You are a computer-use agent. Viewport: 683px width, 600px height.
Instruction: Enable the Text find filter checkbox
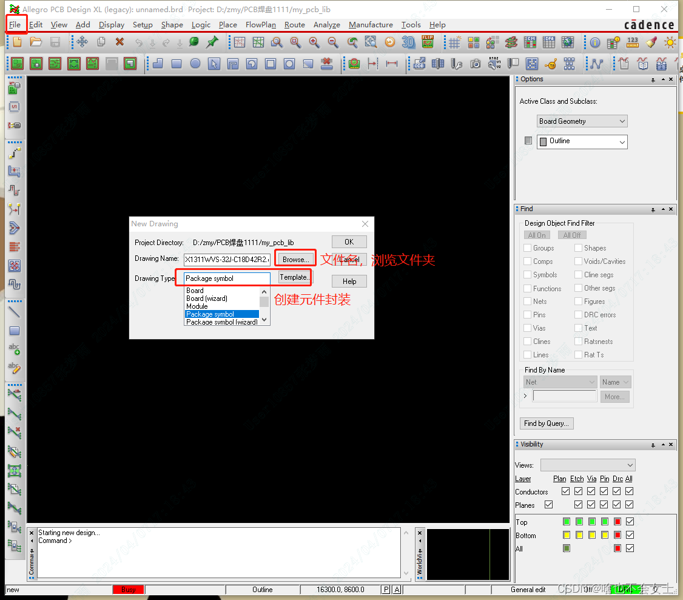[x=579, y=328]
